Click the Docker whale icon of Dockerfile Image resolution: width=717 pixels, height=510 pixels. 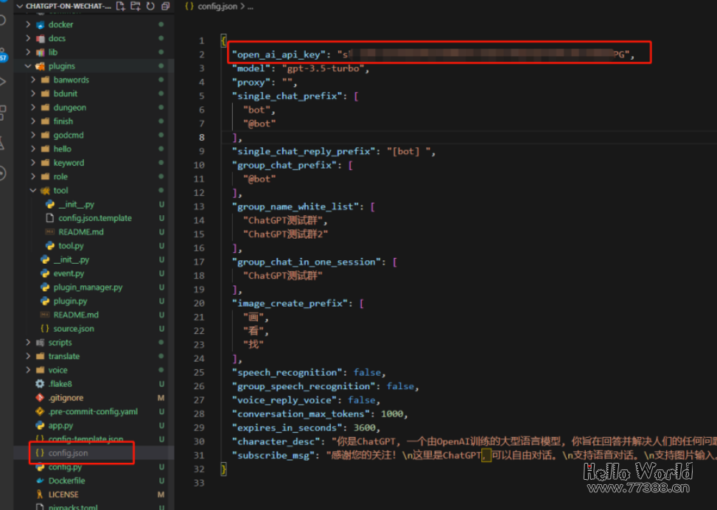tap(40, 481)
